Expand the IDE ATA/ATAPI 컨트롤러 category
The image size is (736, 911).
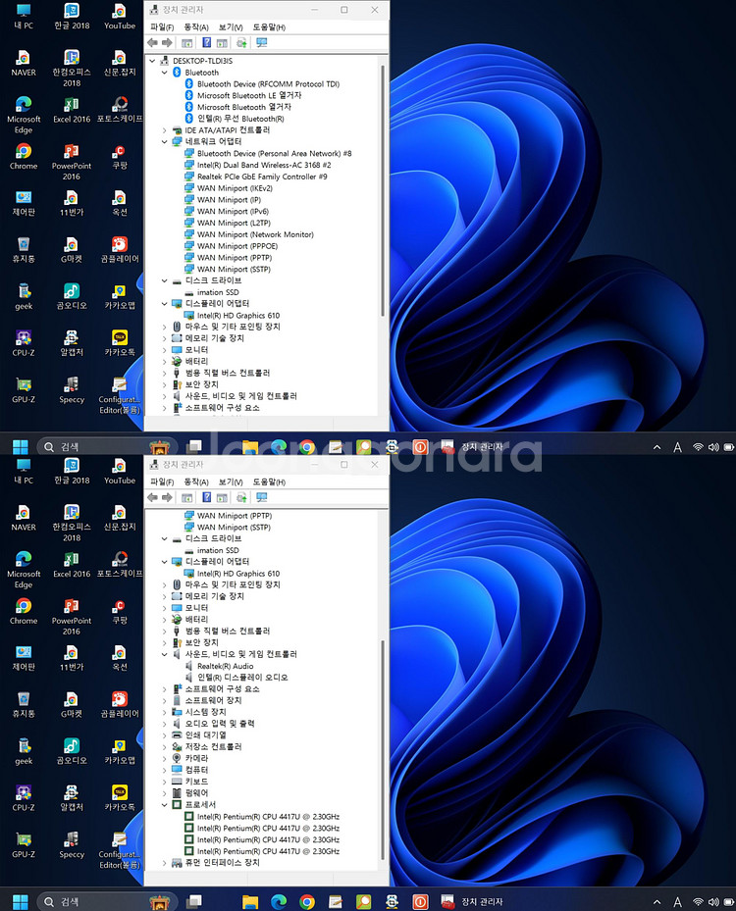coord(165,130)
